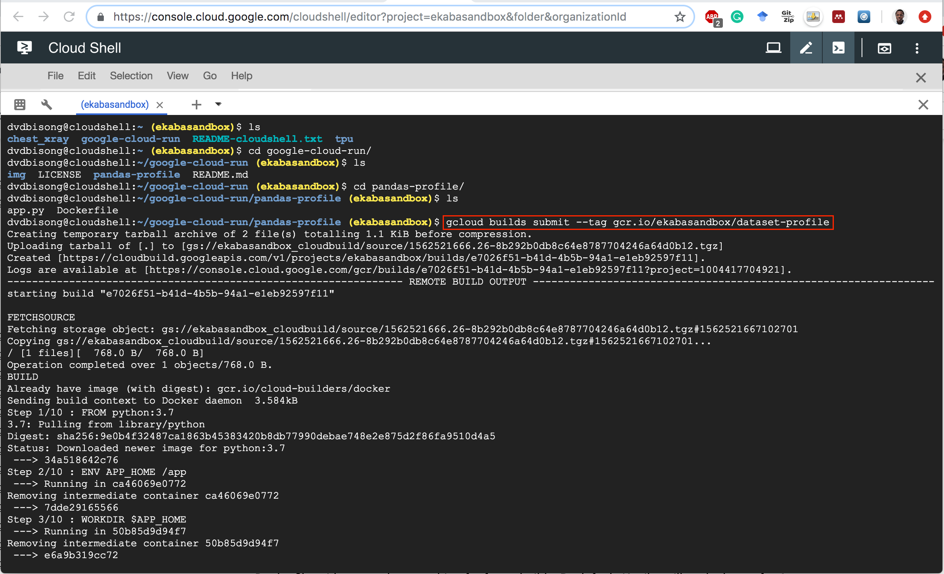The image size is (944, 574).
Task: Click the AdBlock extension icon
Action: (x=711, y=17)
